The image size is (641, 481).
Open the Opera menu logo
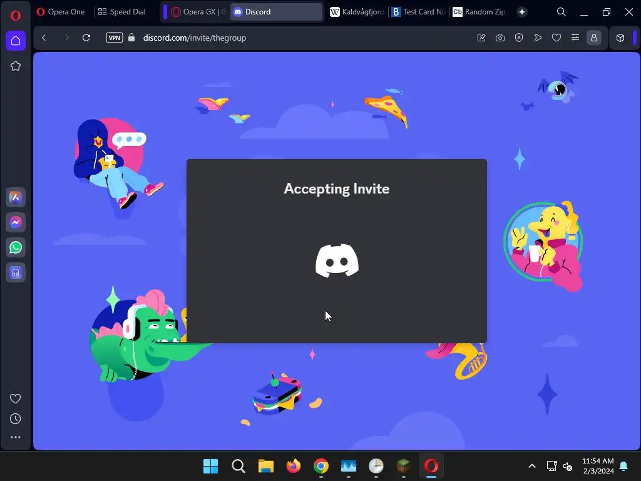(x=16, y=16)
